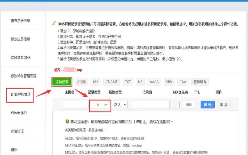Select the TXT record filter

(127, 82)
